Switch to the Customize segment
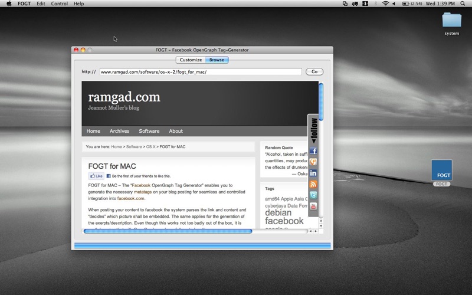The height and width of the screenshot is (295, 472). pos(191,60)
